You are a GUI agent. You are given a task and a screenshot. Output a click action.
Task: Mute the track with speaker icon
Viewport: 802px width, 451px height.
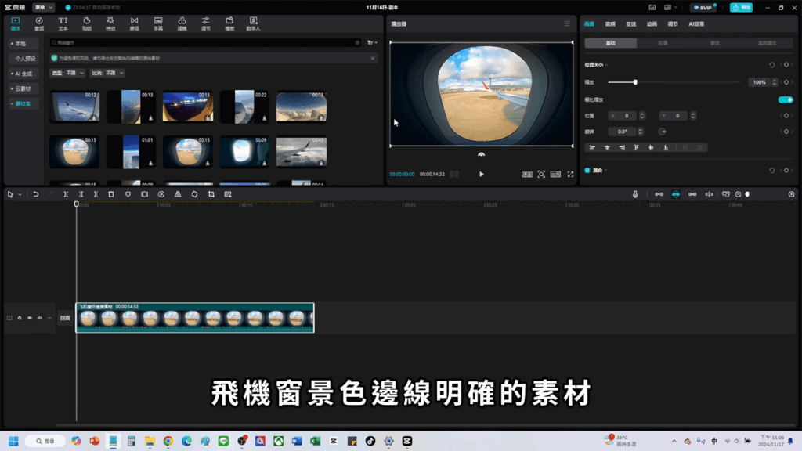click(x=40, y=318)
